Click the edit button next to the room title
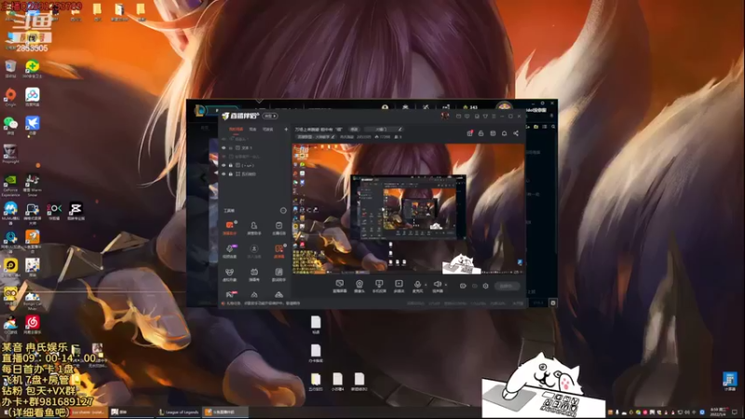745x419 pixels. point(355,129)
